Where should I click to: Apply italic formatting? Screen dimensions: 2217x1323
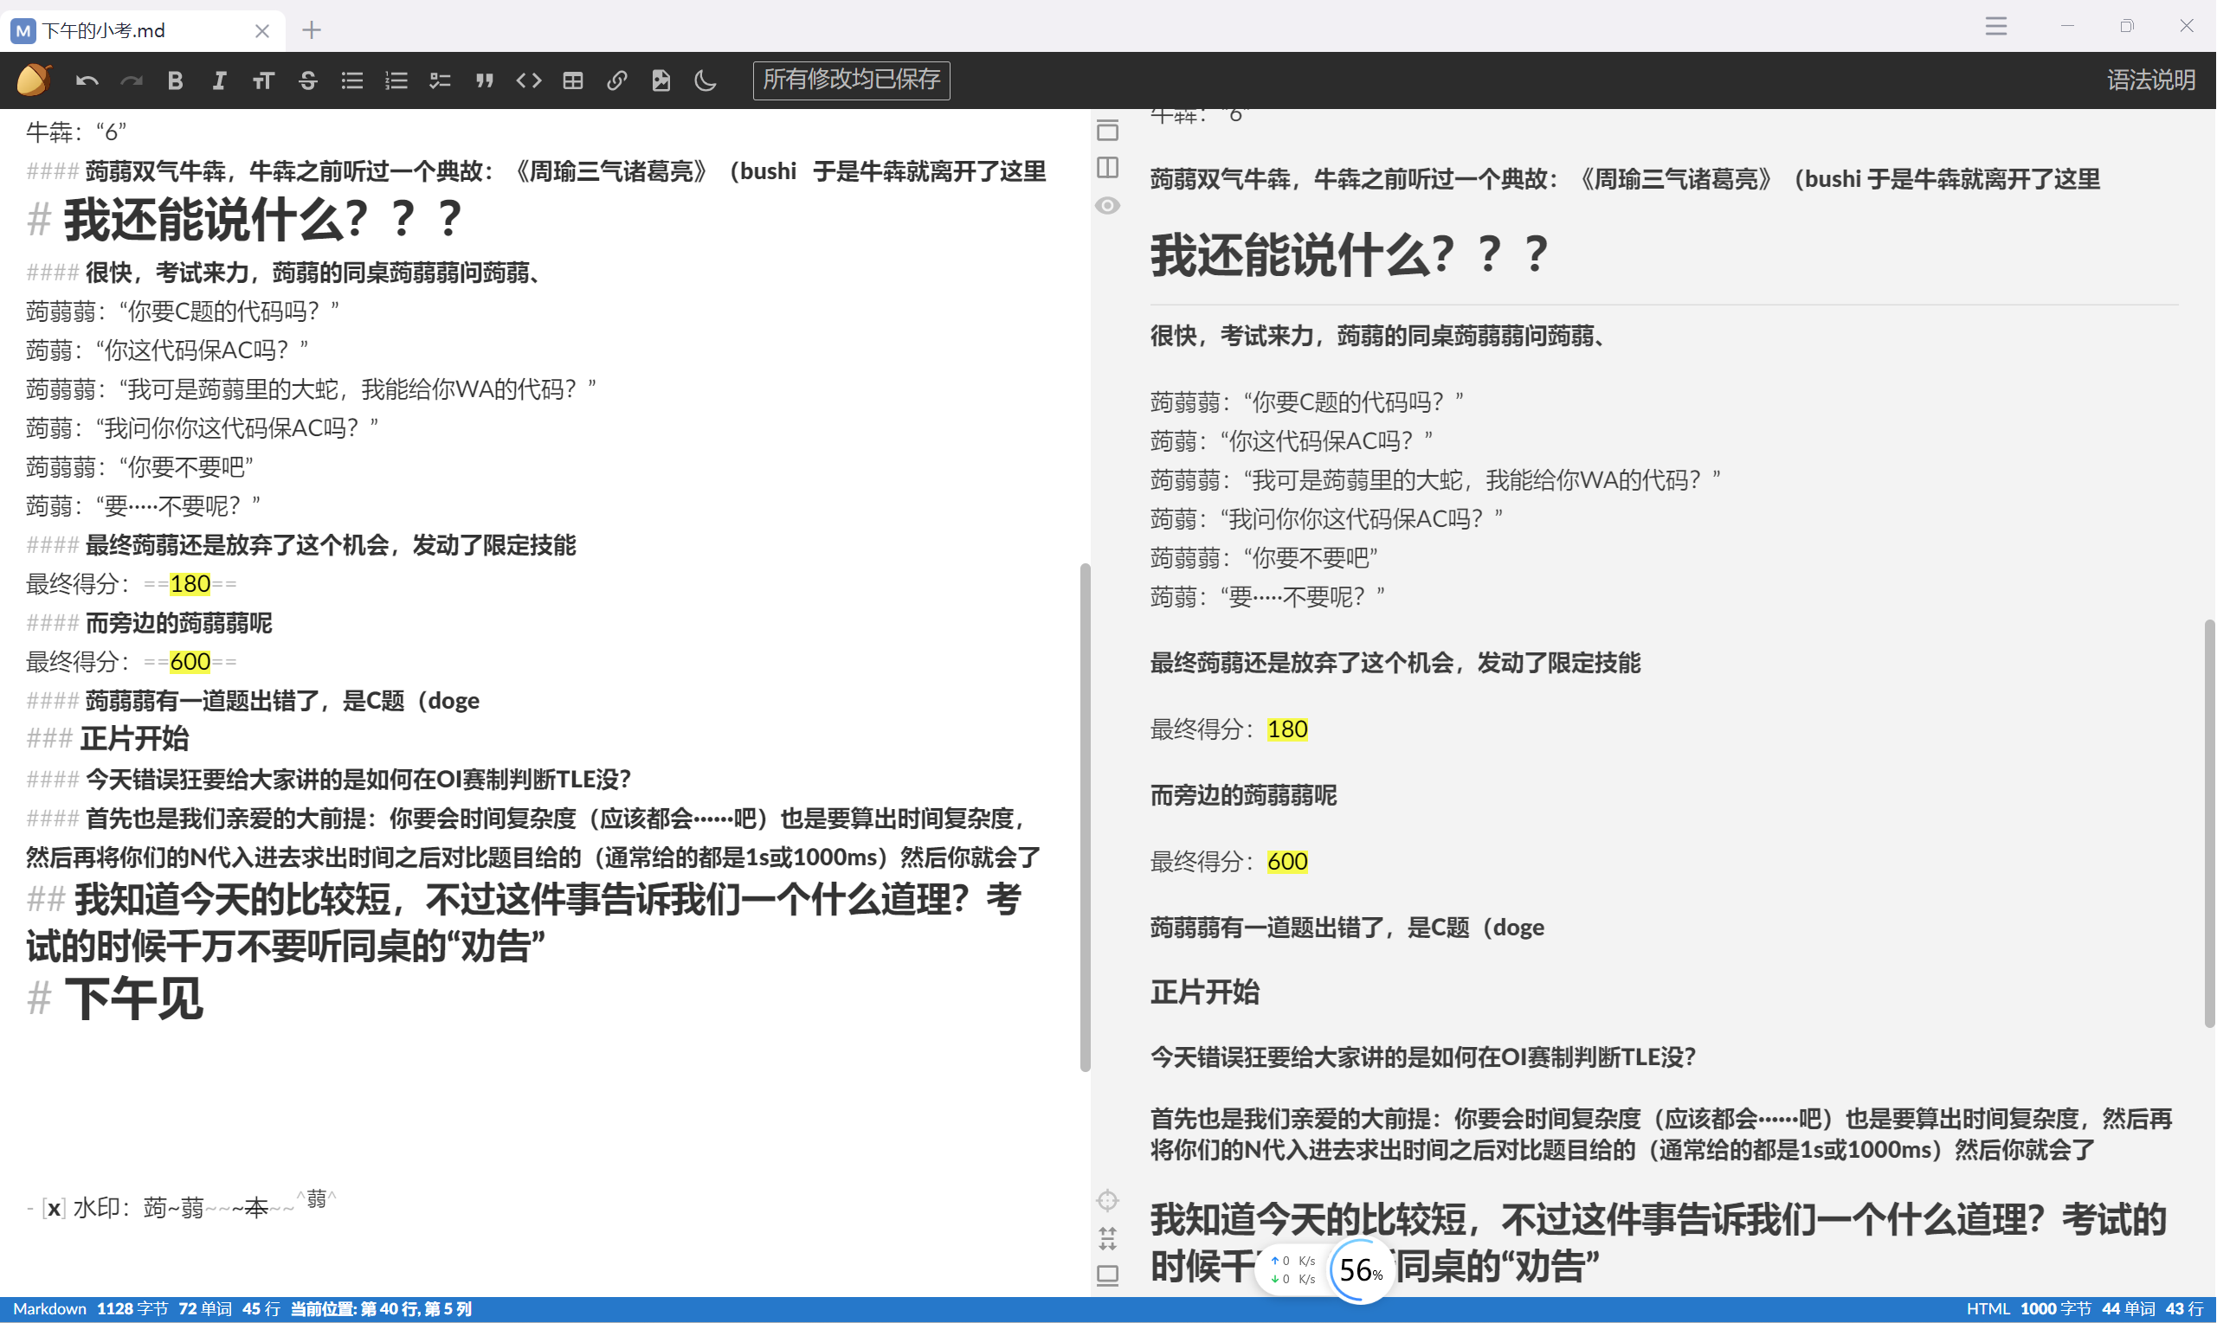[219, 81]
